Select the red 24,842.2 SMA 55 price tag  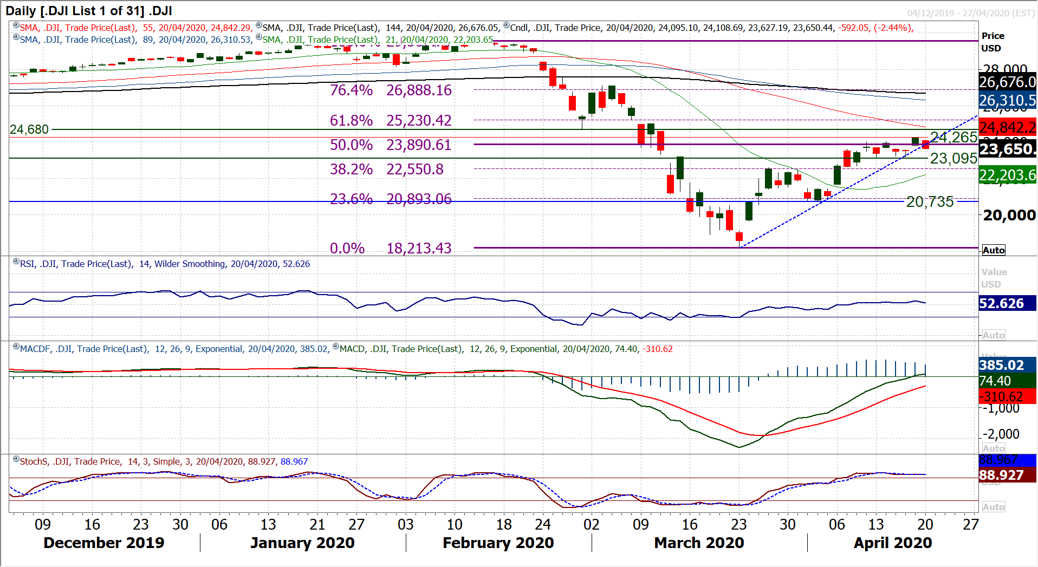(1008, 128)
